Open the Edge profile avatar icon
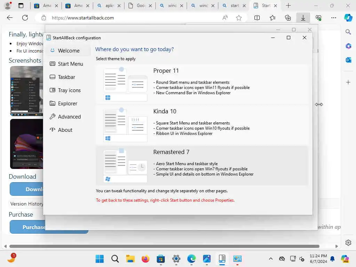This screenshot has width=356, height=267. point(8,6)
